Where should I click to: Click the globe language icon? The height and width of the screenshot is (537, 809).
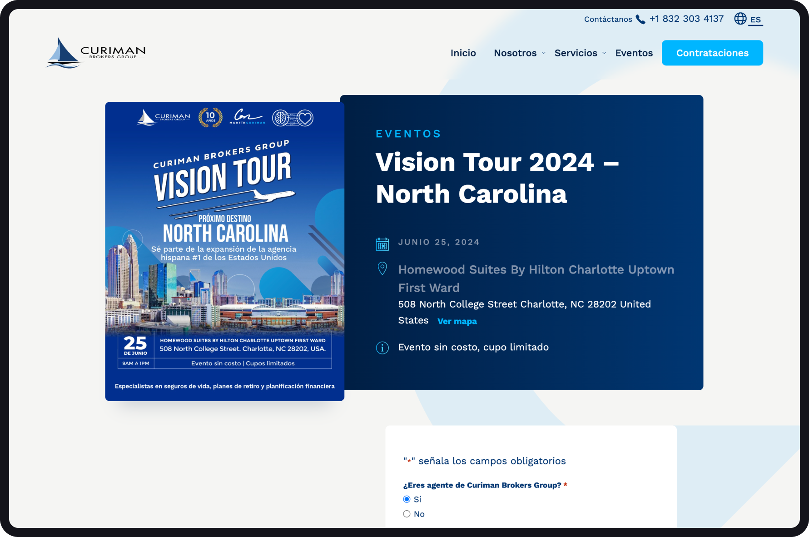740,19
